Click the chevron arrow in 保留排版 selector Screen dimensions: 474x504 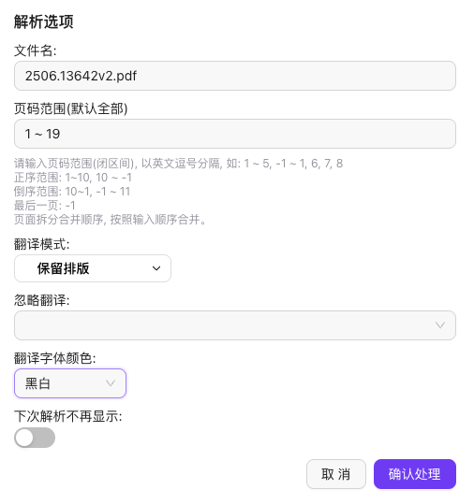[x=156, y=268]
